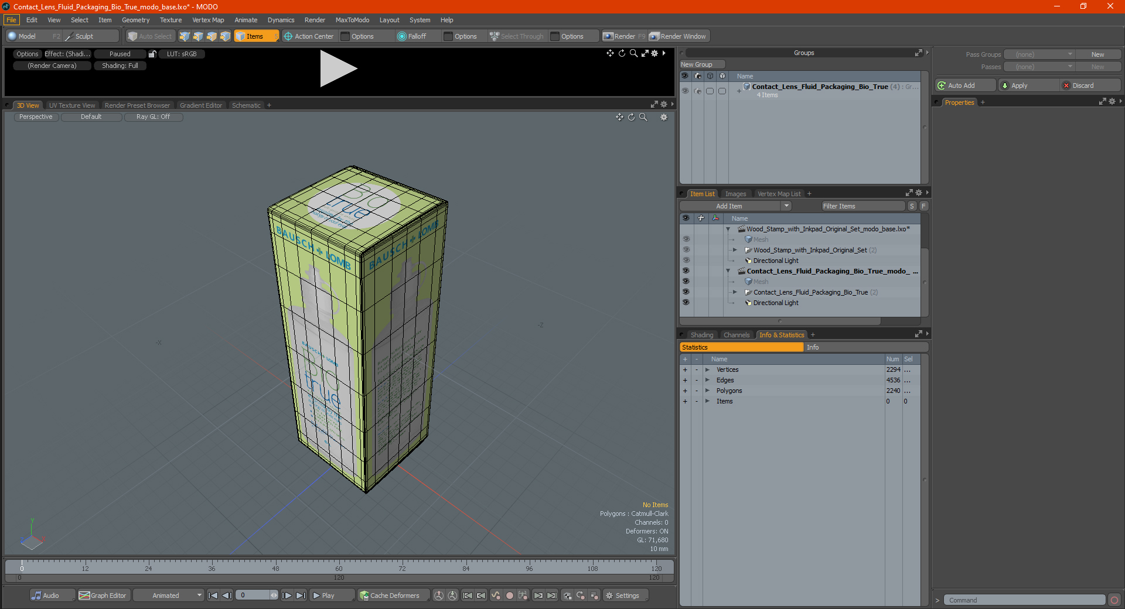
Task: Open the Render Window
Action: [679, 36]
